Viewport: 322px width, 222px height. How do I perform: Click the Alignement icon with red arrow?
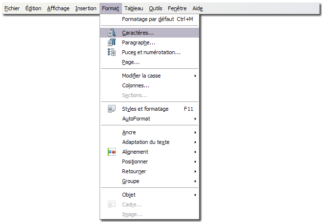click(112, 152)
